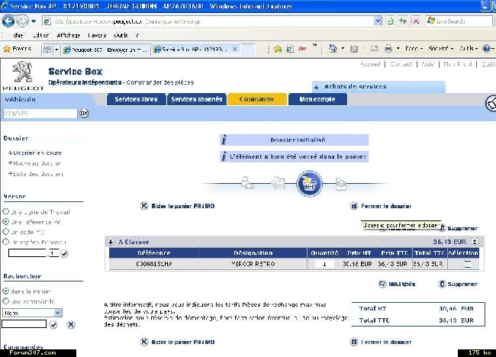The width and height of the screenshot is (496, 357).
Task: Select 'Une référence PR' radio button
Action: 5,221
